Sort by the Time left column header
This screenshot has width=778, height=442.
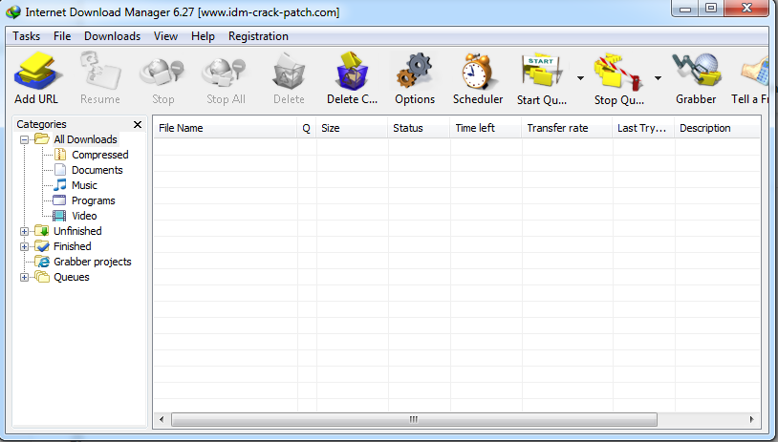[486, 128]
